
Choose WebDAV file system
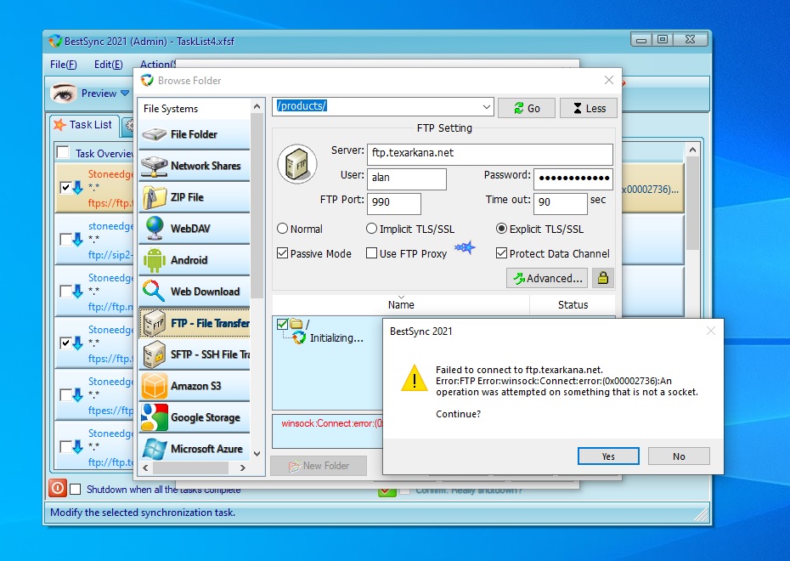(x=195, y=229)
